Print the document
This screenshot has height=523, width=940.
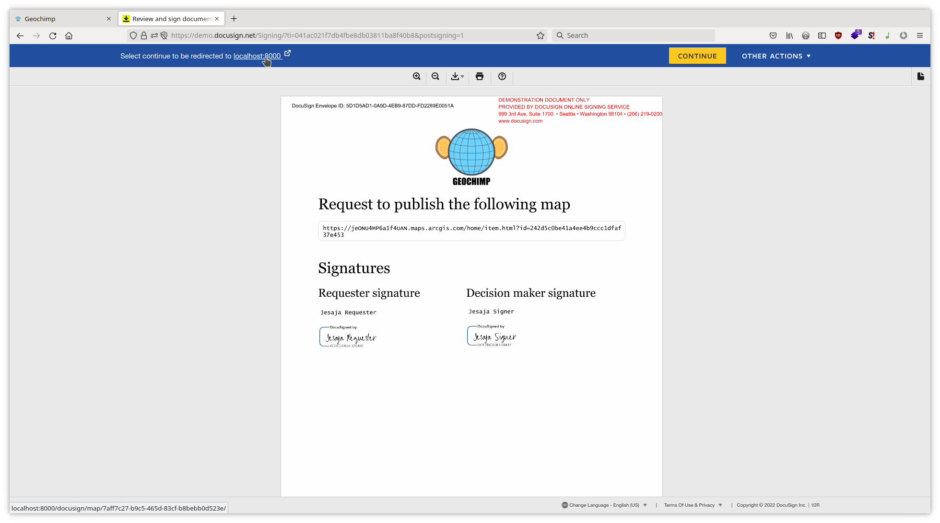click(x=480, y=76)
